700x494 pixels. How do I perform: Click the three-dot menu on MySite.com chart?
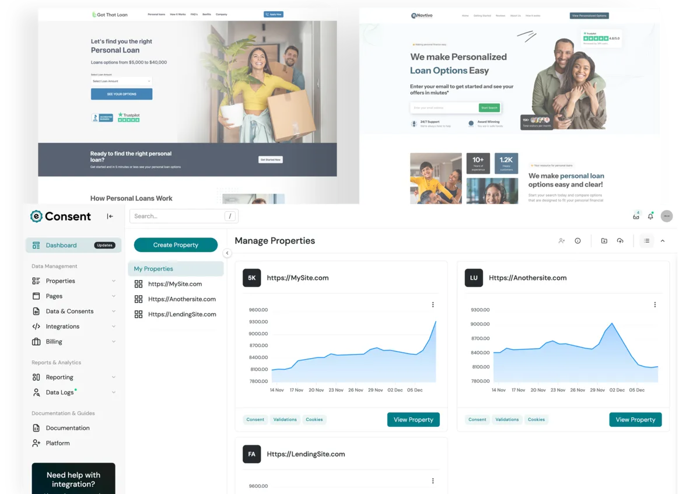coord(433,304)
